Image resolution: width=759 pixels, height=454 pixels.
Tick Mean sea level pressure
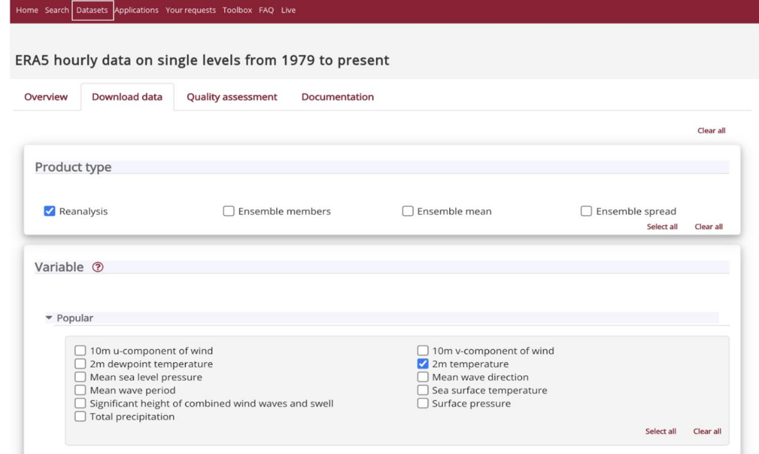tap(80, 377)
